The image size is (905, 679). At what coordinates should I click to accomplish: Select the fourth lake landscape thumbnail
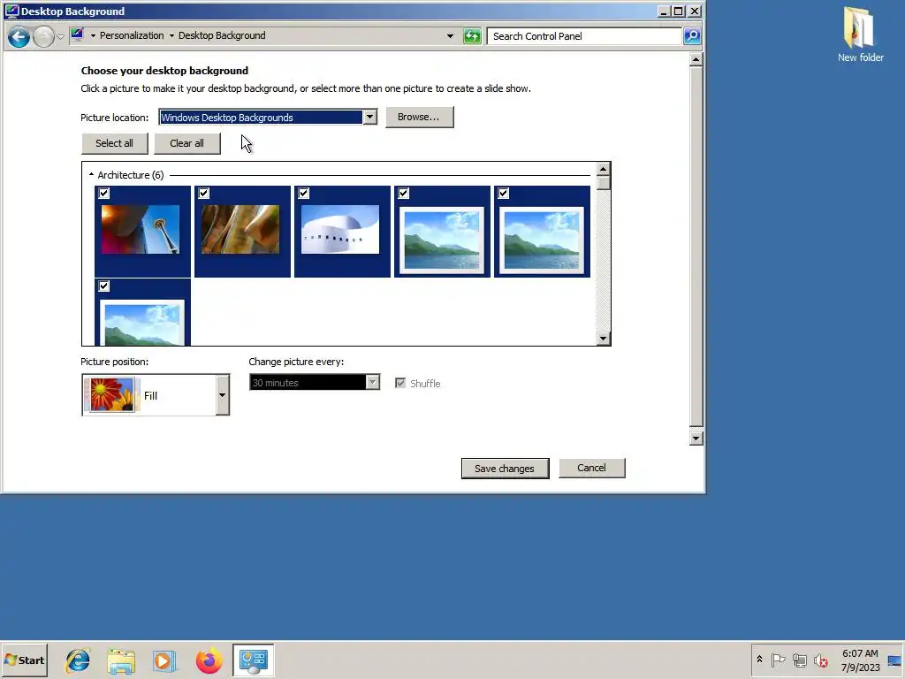pos(442,240)
